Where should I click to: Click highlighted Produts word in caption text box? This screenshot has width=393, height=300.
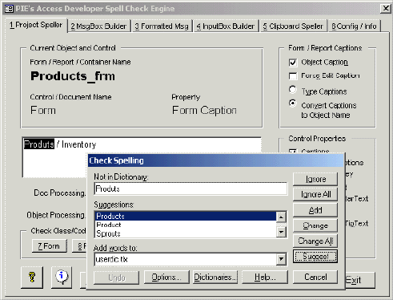click(x=39, y=144)
